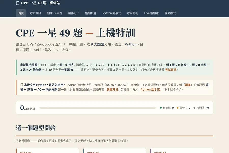Select the 首頁 nav tab
Screen dimensions: 229x153
pos(21,13)
